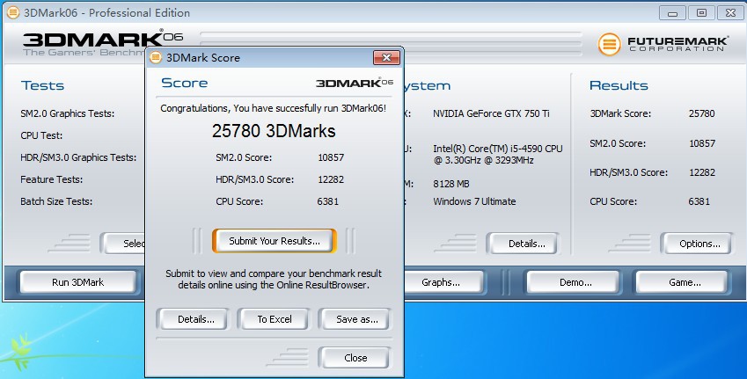Click Feature Tests label in Tests panel
747x379 pixels.
(x=51, y=179)
